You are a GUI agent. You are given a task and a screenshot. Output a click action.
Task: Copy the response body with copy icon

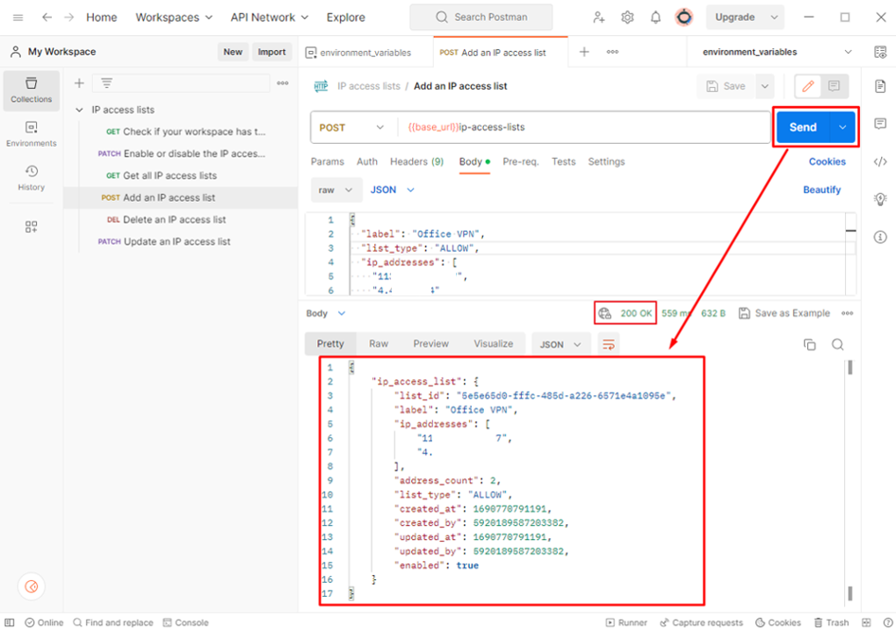(809, 345)
